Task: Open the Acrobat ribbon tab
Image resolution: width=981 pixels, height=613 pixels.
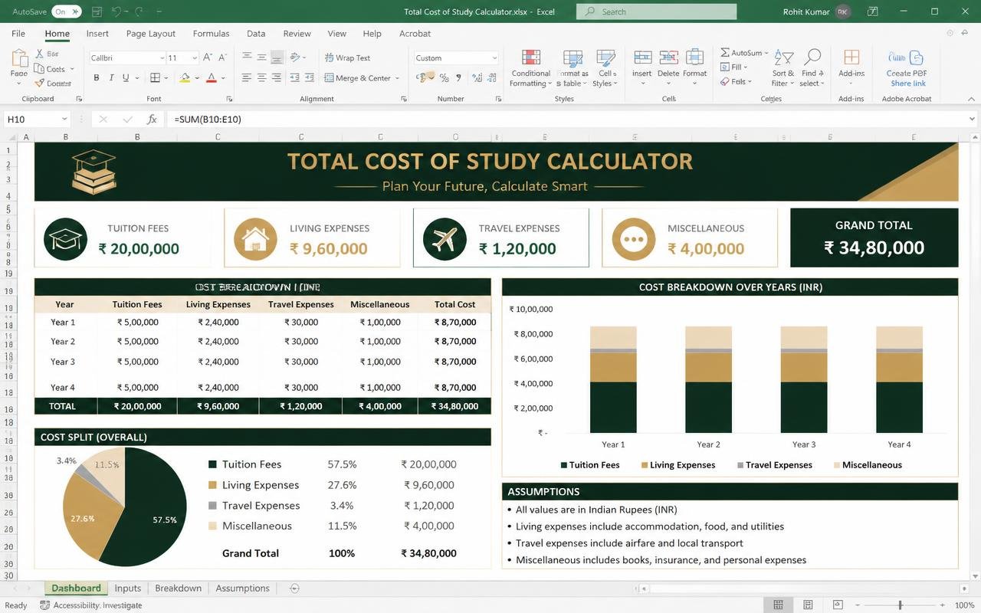Action: 415,33
